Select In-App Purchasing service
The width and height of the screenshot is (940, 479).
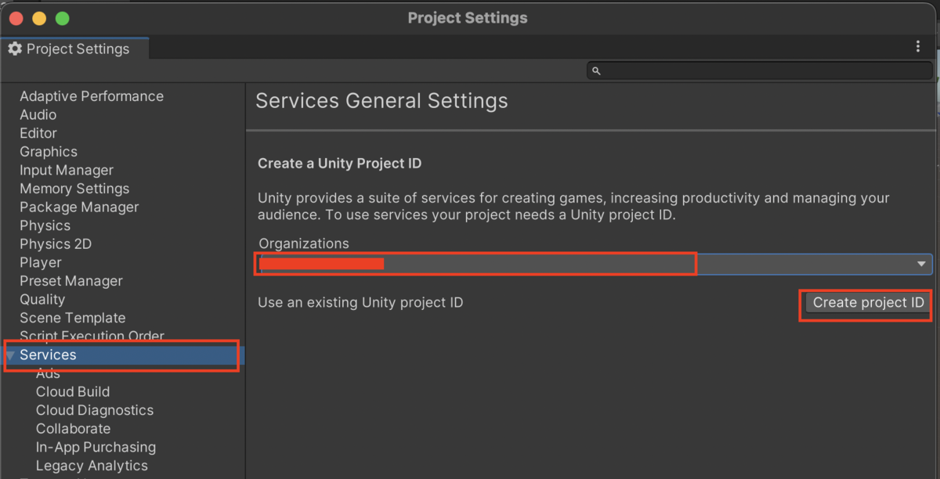click(96, 448)
